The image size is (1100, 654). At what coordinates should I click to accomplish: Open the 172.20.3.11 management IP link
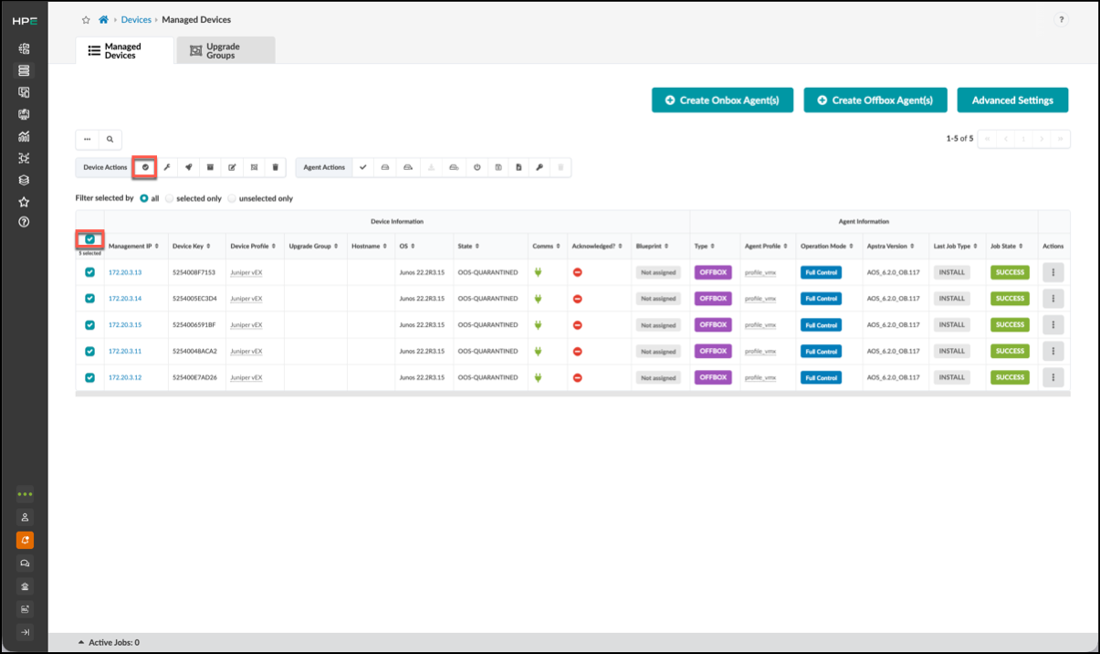pos(125,352)
